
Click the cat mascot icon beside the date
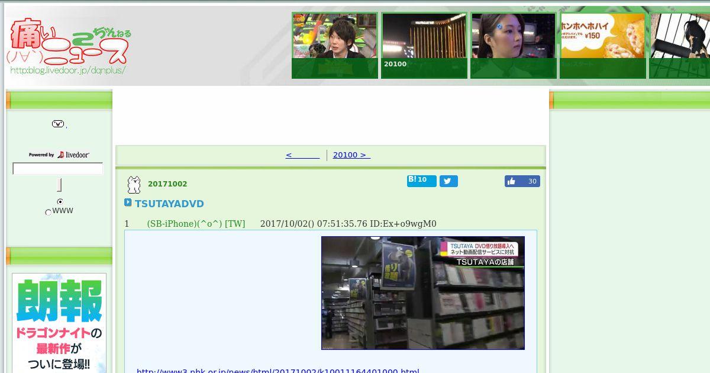point(134,185)
